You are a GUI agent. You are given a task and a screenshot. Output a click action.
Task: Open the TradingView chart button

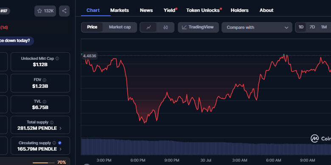(198, 28)
